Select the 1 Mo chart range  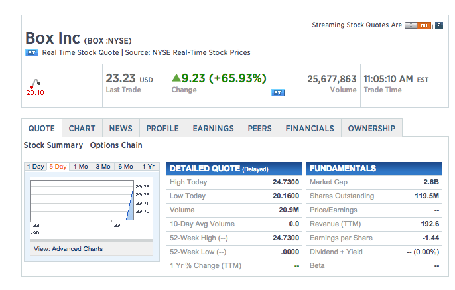[x=80, y=167]
